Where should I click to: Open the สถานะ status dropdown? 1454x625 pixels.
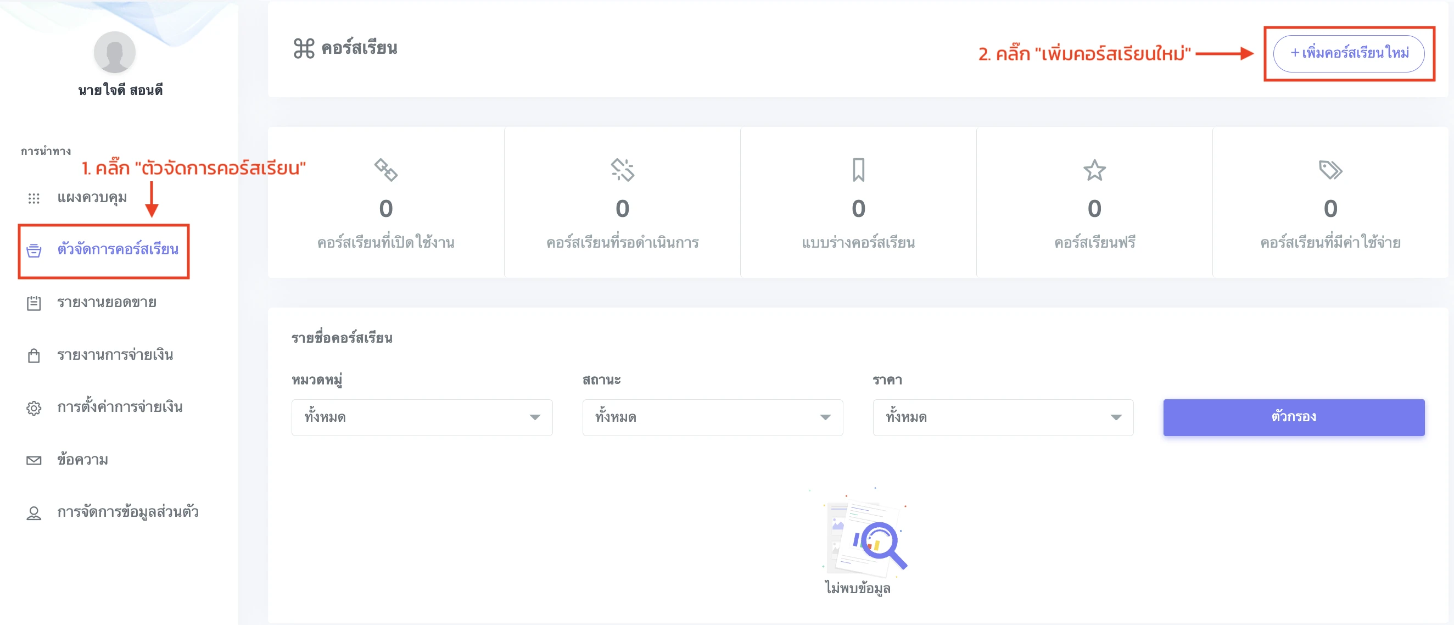pyautogui.click(x=712, y=417)
